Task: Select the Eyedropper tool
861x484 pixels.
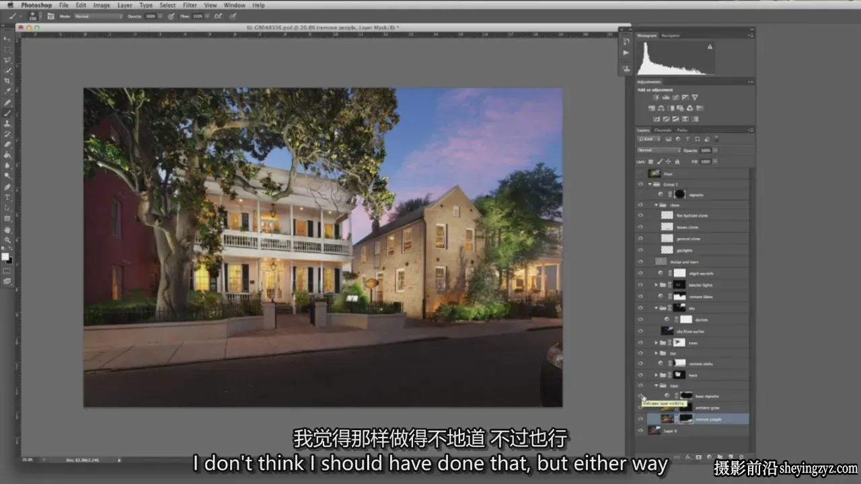Action: [x=8, y=91]
